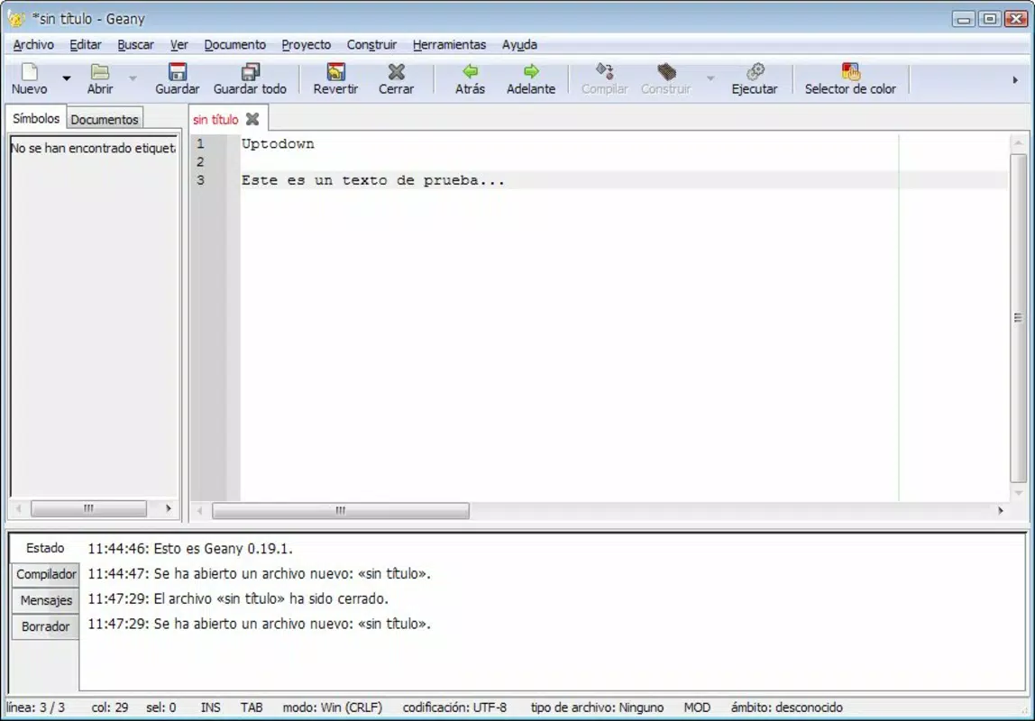Run the program with Ejecutar

pyautogui.click(x=755, y=78)
